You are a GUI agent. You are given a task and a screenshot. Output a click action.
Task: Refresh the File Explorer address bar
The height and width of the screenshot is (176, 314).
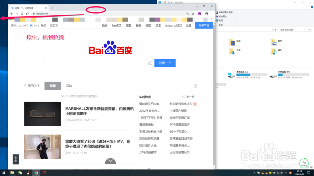[x=276, y=30]
